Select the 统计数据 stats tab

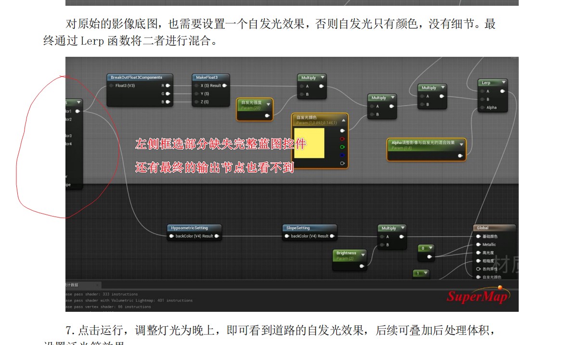pyautogui.click(x=72, y=285)
